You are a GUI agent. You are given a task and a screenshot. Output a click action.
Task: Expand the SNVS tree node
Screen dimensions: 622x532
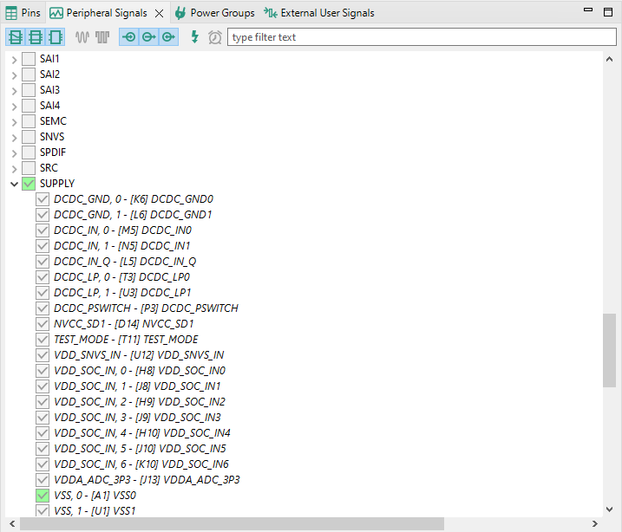pos(14,137)
